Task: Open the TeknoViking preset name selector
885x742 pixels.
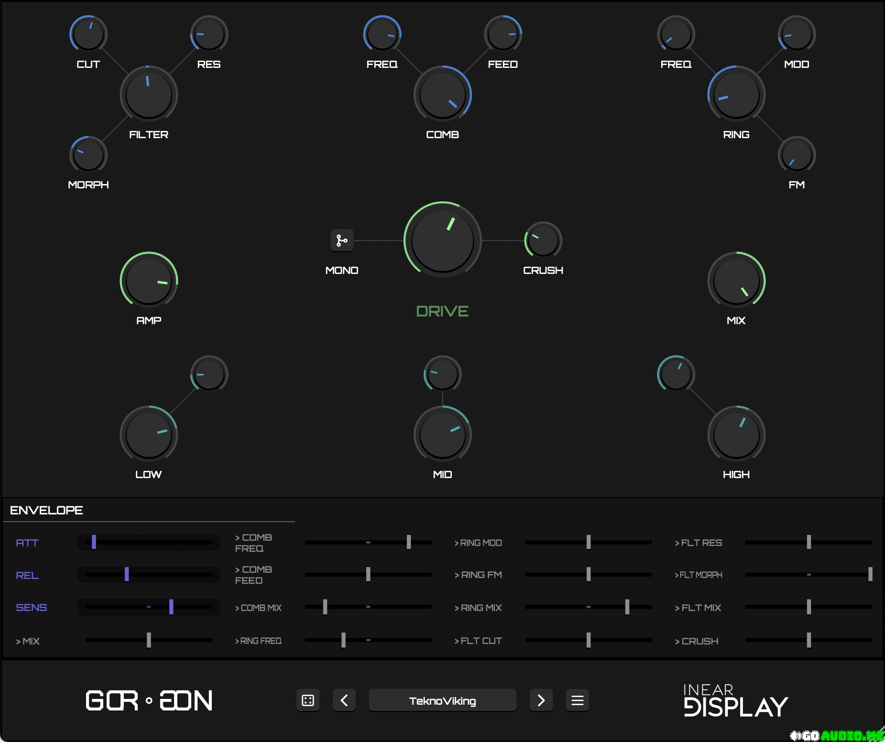Action: [443, 700]
